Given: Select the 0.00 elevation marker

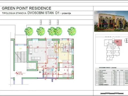Looking at the screenshot, I should 20,72.
